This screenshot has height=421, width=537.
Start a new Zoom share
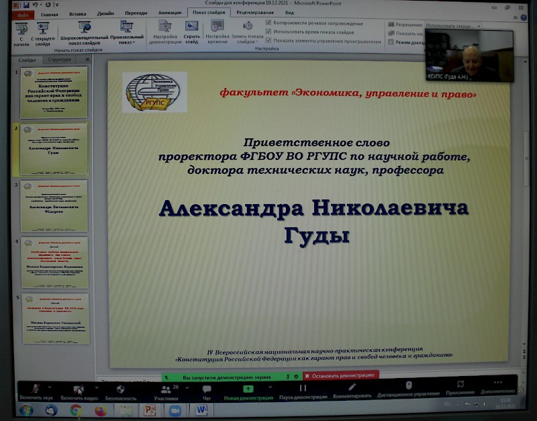coord(248,390)
